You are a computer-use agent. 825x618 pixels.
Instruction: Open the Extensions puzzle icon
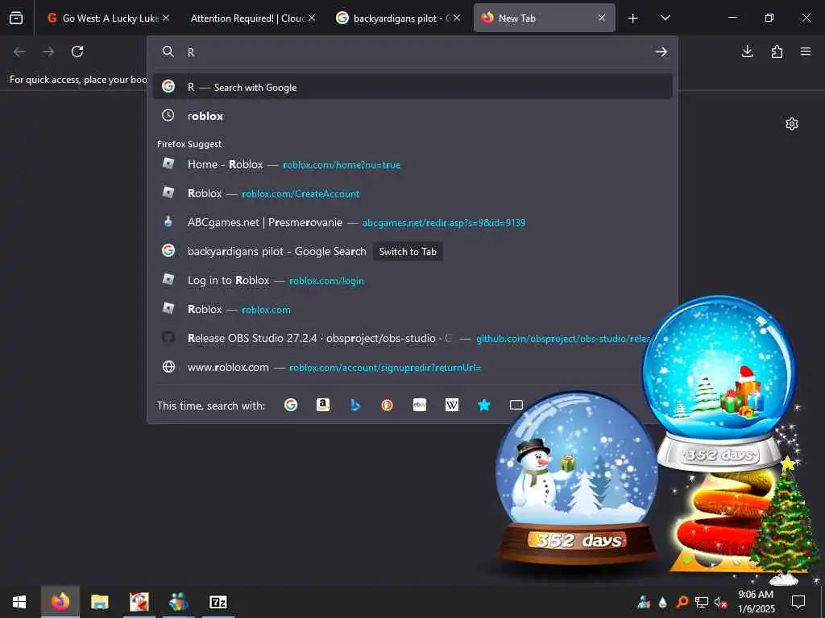pos(777,51)
